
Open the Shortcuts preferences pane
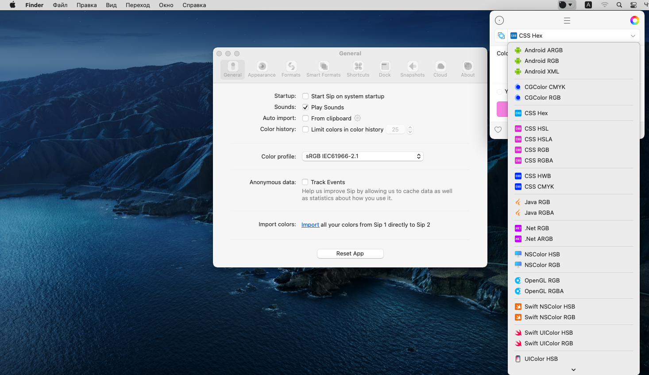358,70
